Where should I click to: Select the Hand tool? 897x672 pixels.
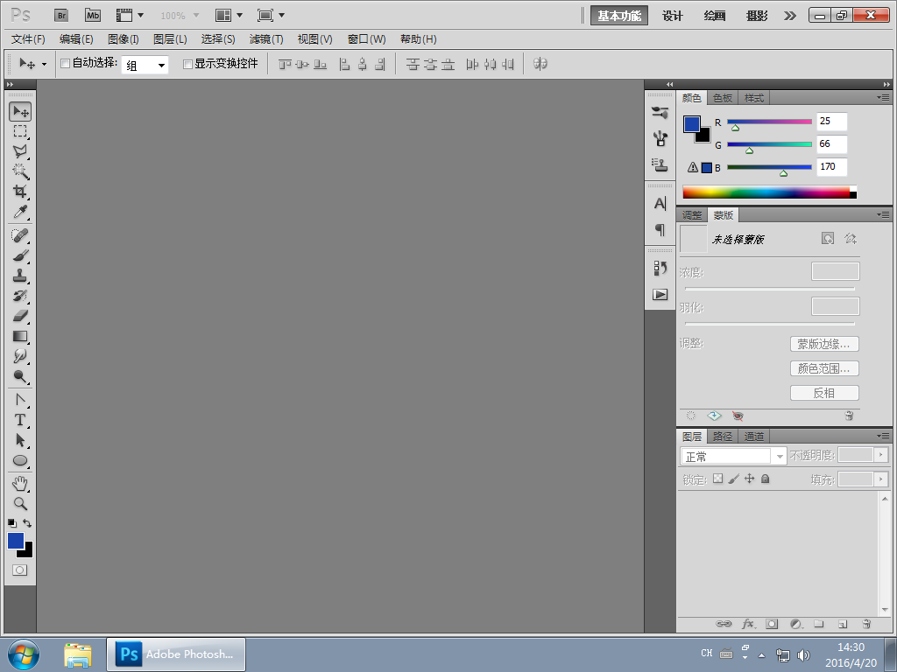20,483
